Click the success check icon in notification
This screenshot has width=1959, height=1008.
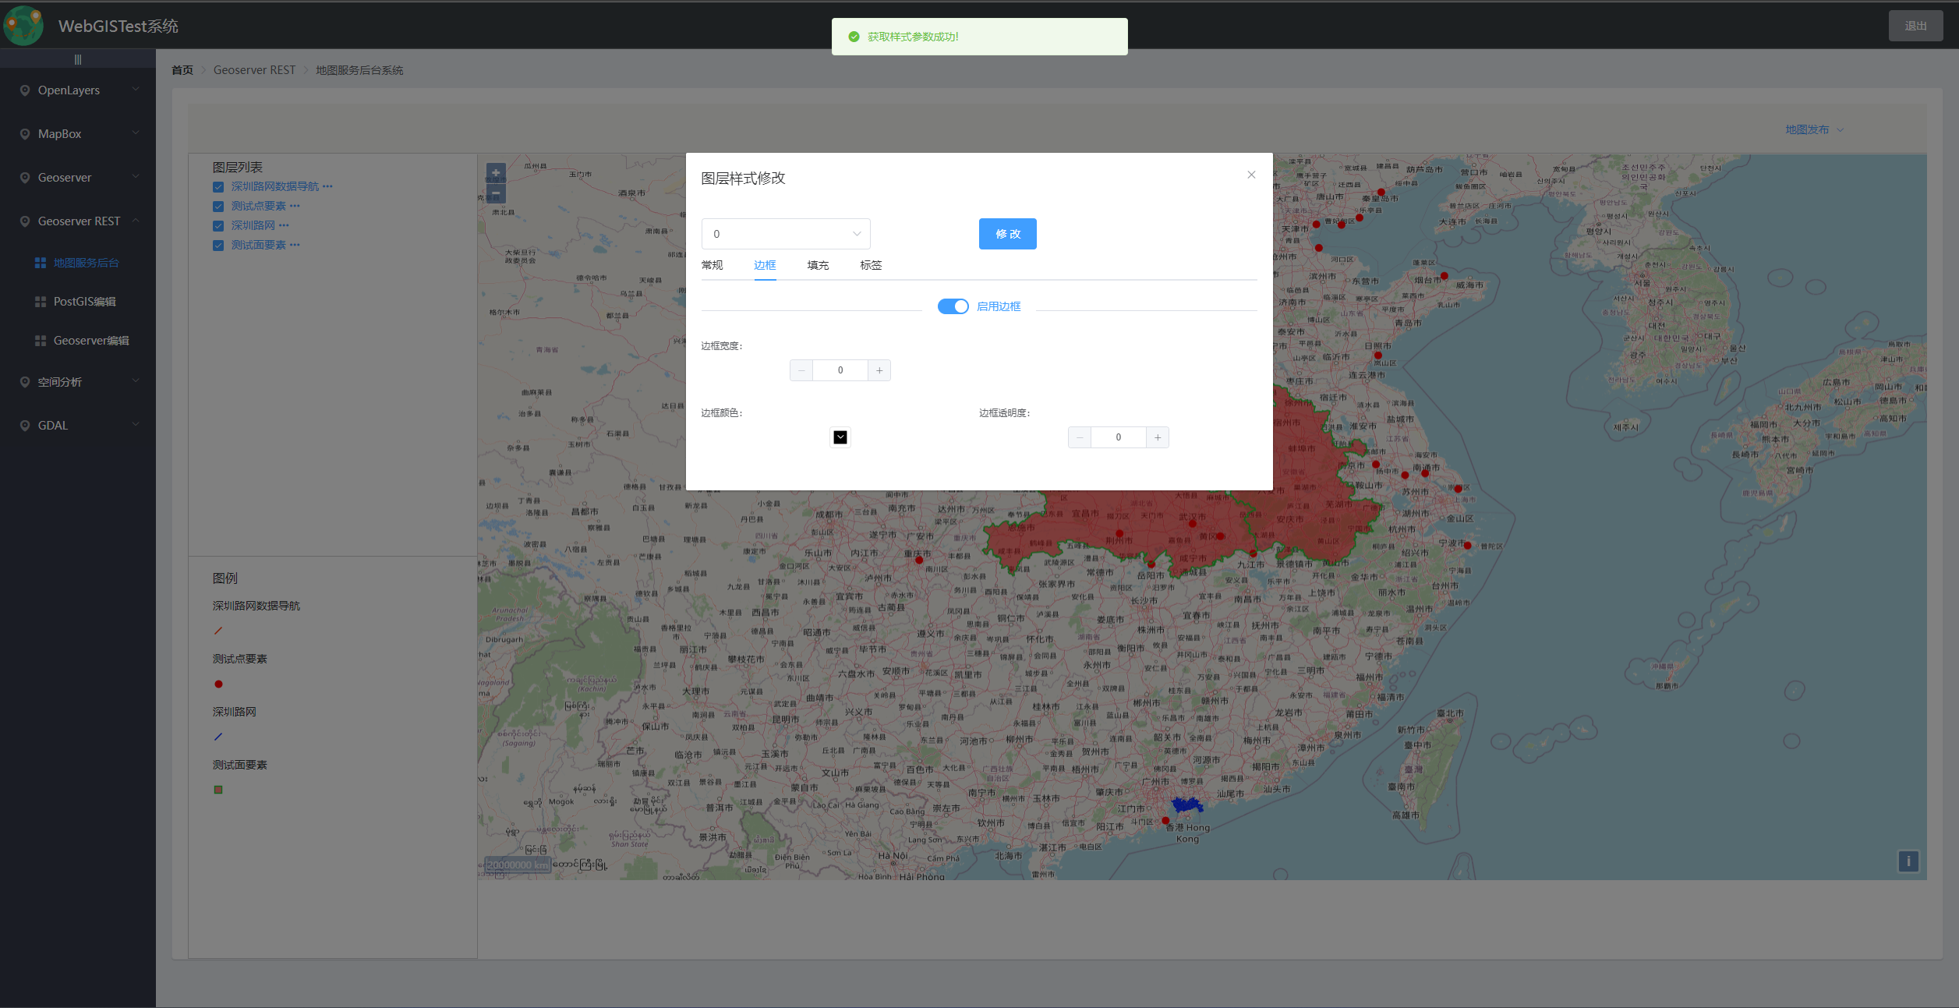854,37
